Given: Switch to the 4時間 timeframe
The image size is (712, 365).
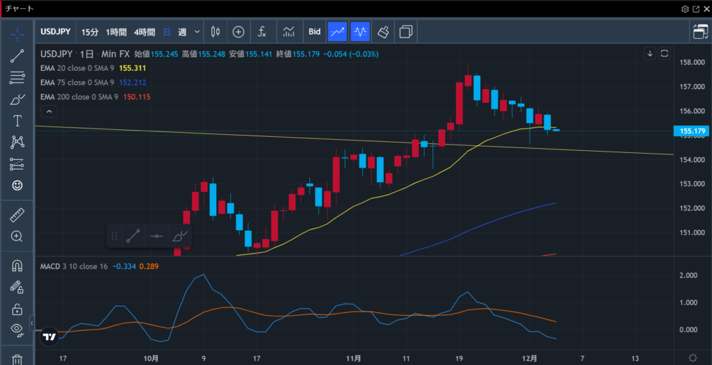Looking at the screenshot, I should 145,31.
